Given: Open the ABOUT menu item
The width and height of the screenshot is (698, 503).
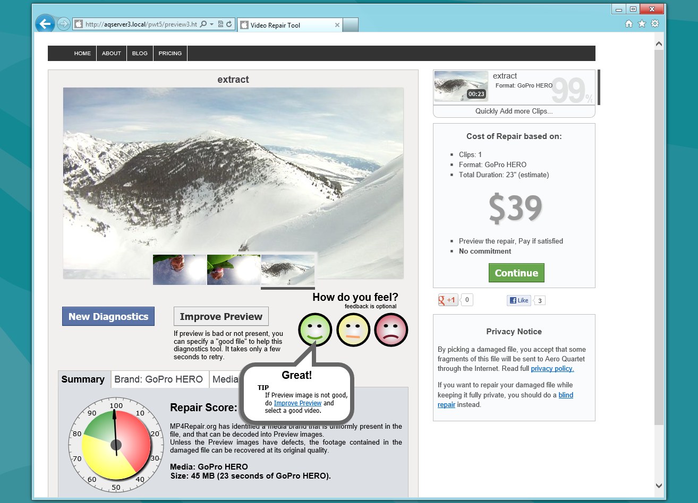Looking at the screenshot, I should click(x=112, y=54).
